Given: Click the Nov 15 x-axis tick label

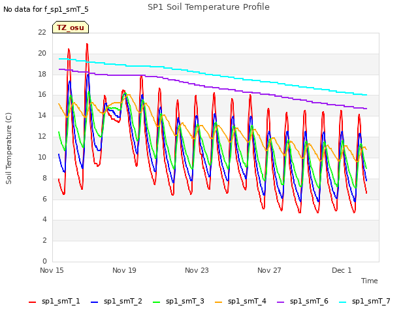Looking at the screenshot, I should [52, 270].
